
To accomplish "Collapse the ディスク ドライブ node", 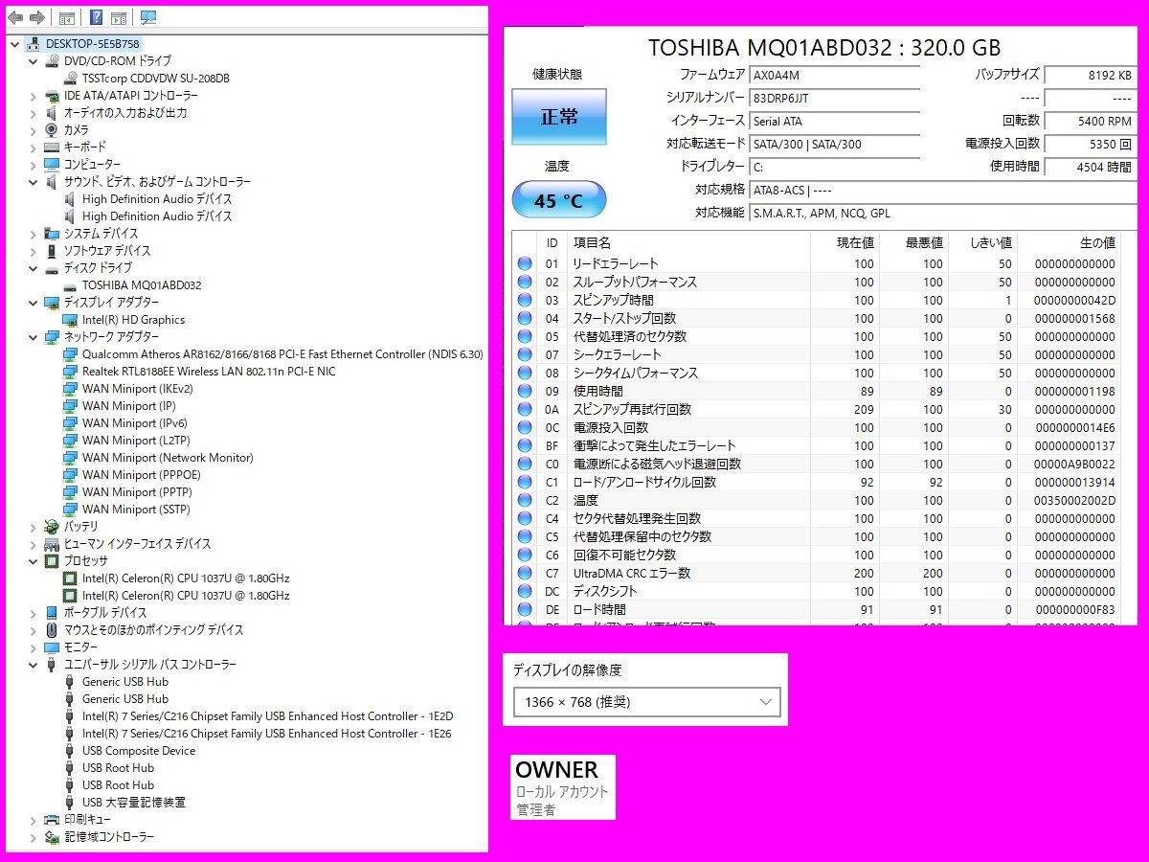I will pyautogui.click(x=34, y=267).
